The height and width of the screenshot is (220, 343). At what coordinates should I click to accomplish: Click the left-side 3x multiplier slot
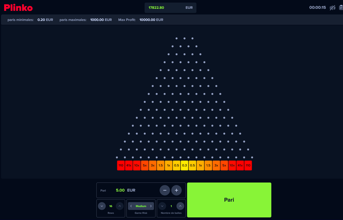coord(153,165)
